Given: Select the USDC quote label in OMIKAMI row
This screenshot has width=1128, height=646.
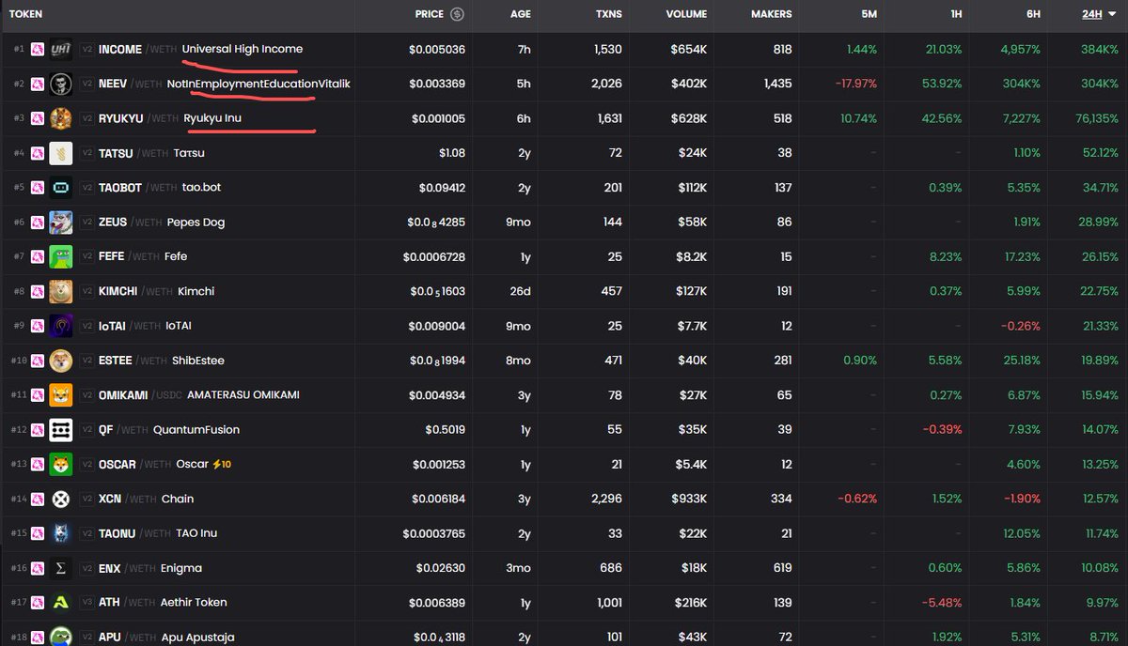Looking at the screenshot, I should point(167,395).
